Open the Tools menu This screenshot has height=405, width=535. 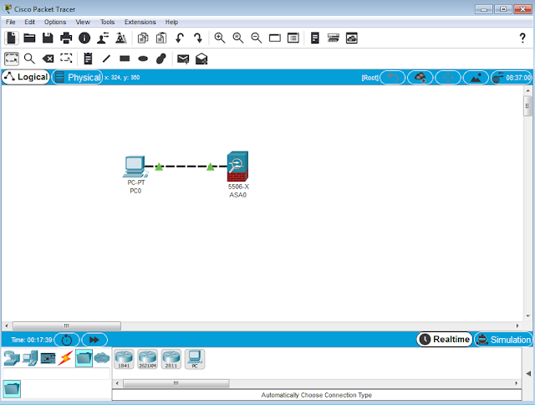pos(108,22)
